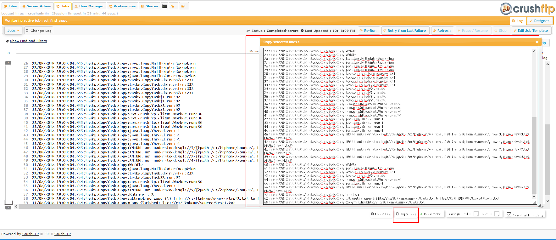Close the Copy selected lines popup

[537, 42]
